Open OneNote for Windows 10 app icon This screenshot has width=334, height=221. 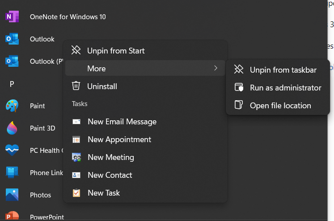[x=12, y=17]
